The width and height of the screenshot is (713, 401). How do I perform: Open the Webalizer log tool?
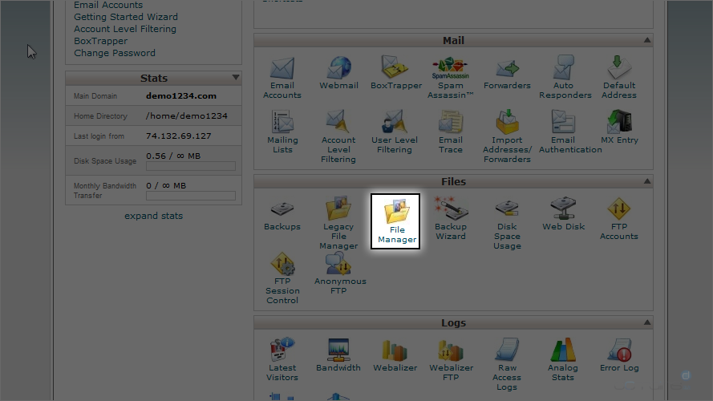pos(395,357)
